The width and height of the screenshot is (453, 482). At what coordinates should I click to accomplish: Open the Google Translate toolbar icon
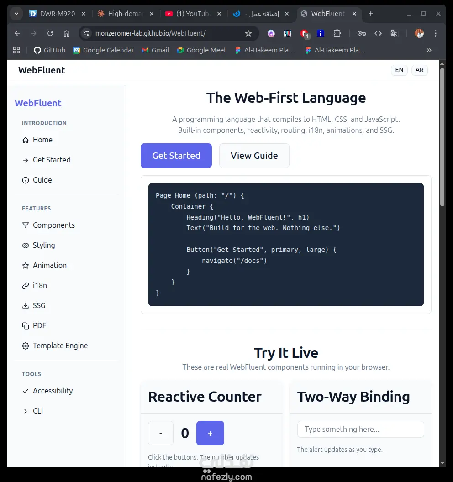click(x=395, y=33)
